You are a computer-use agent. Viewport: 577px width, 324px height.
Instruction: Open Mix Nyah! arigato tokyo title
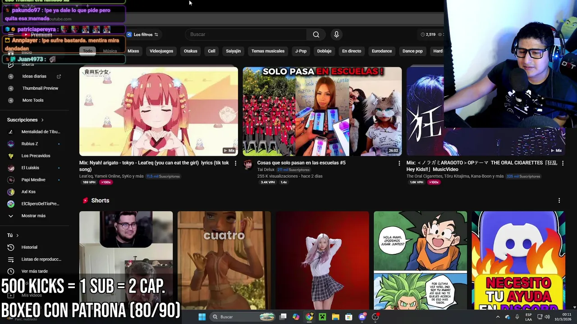[154, 166]
